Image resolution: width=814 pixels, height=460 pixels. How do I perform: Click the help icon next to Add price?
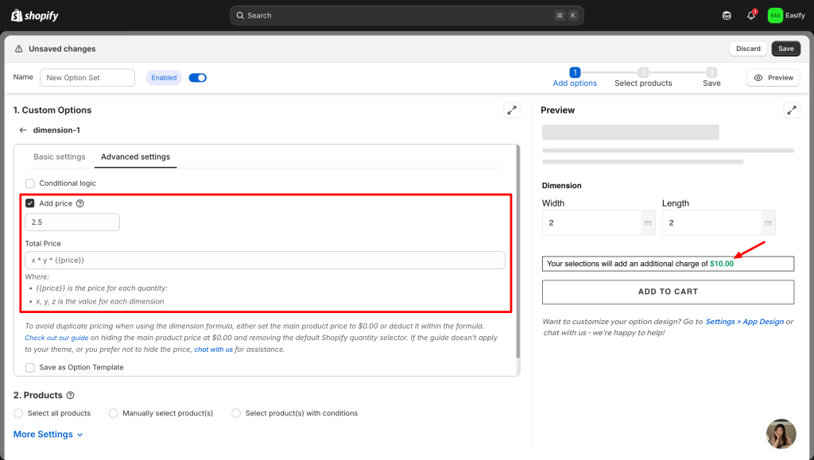pos(80,203)
